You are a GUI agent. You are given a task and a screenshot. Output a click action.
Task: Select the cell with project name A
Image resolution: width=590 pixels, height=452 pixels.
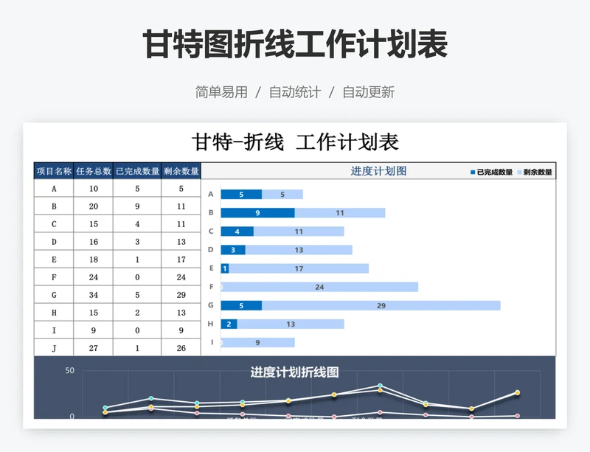(x=54, y=189)
